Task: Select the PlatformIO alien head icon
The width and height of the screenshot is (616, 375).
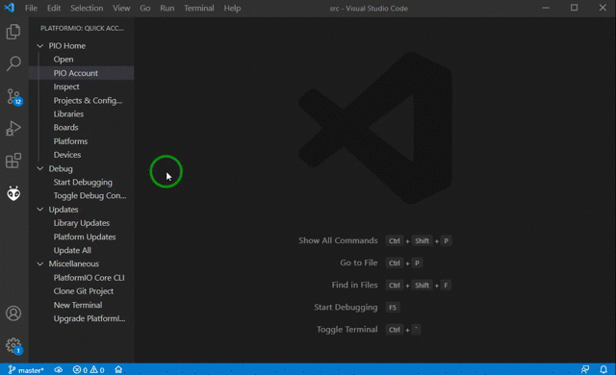Action: coord(13,193)
